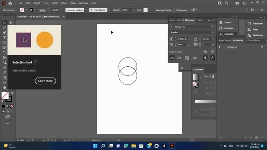Click the gradient slider bar in Gradient panel
Screen dimensions: 267x150
point(206,101)
